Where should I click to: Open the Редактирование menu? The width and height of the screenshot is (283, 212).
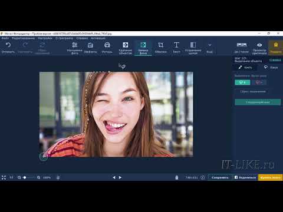point(23,38)
